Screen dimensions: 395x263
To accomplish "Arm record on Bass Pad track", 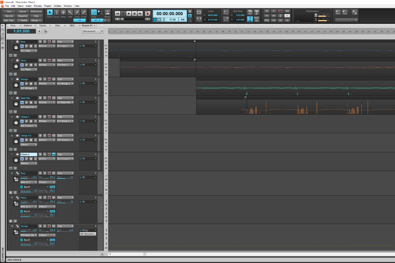I will tap(49, 98).
